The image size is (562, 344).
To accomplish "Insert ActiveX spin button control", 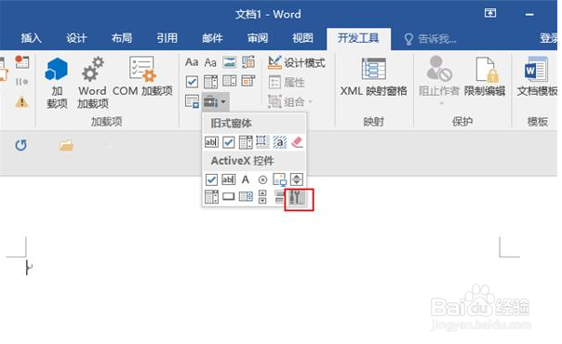I will pyautogui.click(x=262, y=197).
